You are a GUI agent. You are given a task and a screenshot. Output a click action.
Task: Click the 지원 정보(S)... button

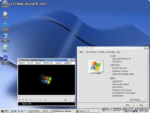point(136,100)
